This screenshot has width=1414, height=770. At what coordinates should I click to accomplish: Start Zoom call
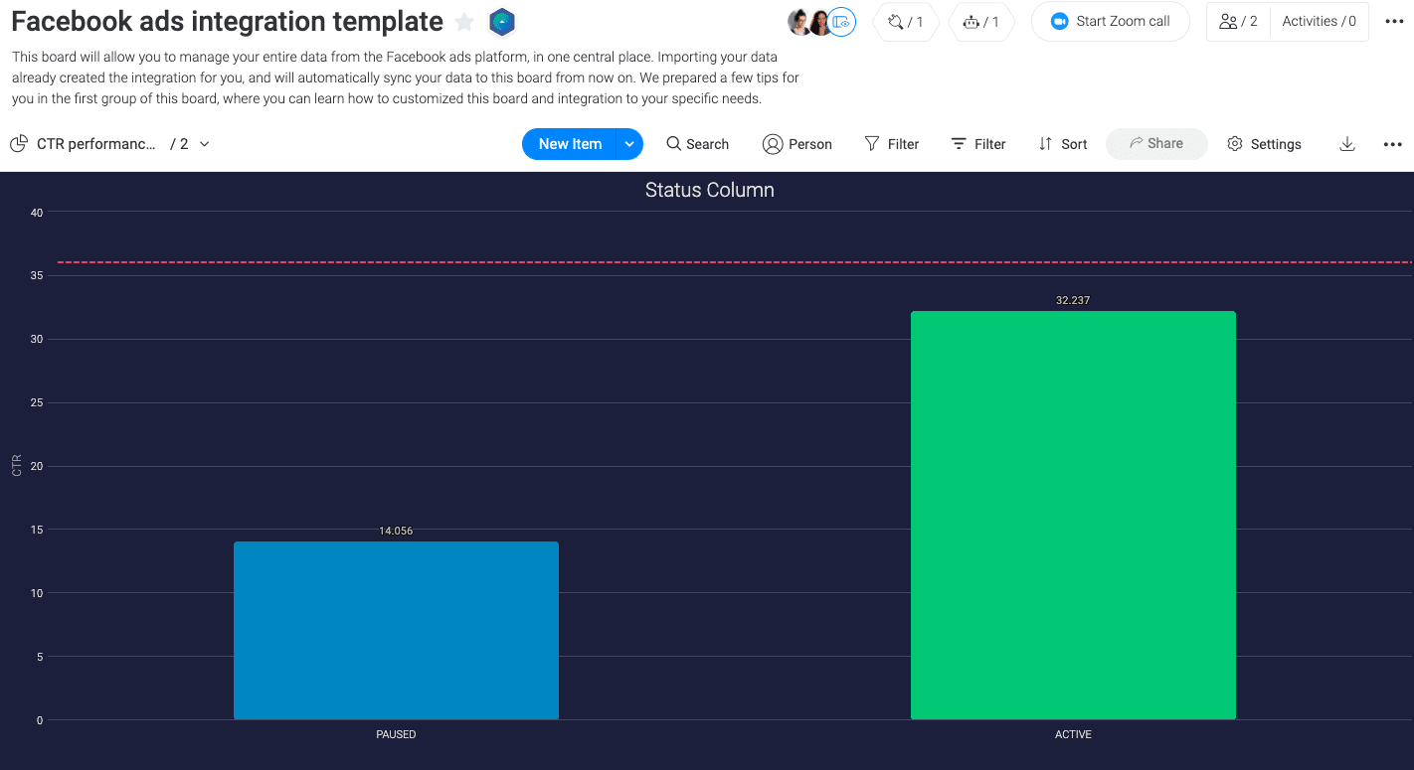(x=1111, y=22)
